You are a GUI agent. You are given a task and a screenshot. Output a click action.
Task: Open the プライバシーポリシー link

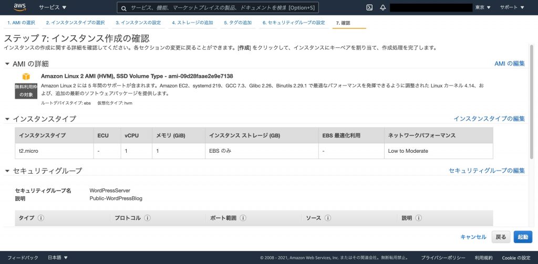pos(443,258)
